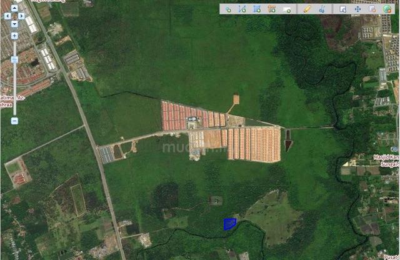Select the draw polygon tool in toolbar

[x=257, y=9]
